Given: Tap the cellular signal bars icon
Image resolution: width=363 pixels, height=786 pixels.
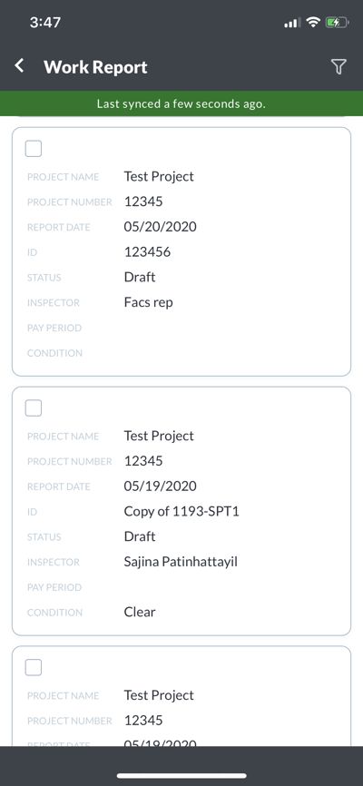Looking at the screenshot, I should pos(292,23).
